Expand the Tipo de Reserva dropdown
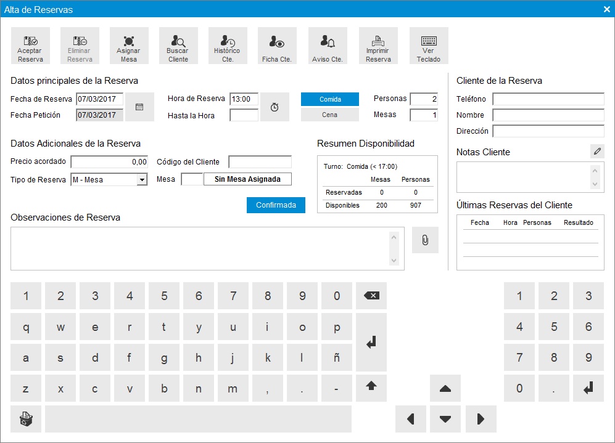The image size is (615, 443). (x=142, y=179)
